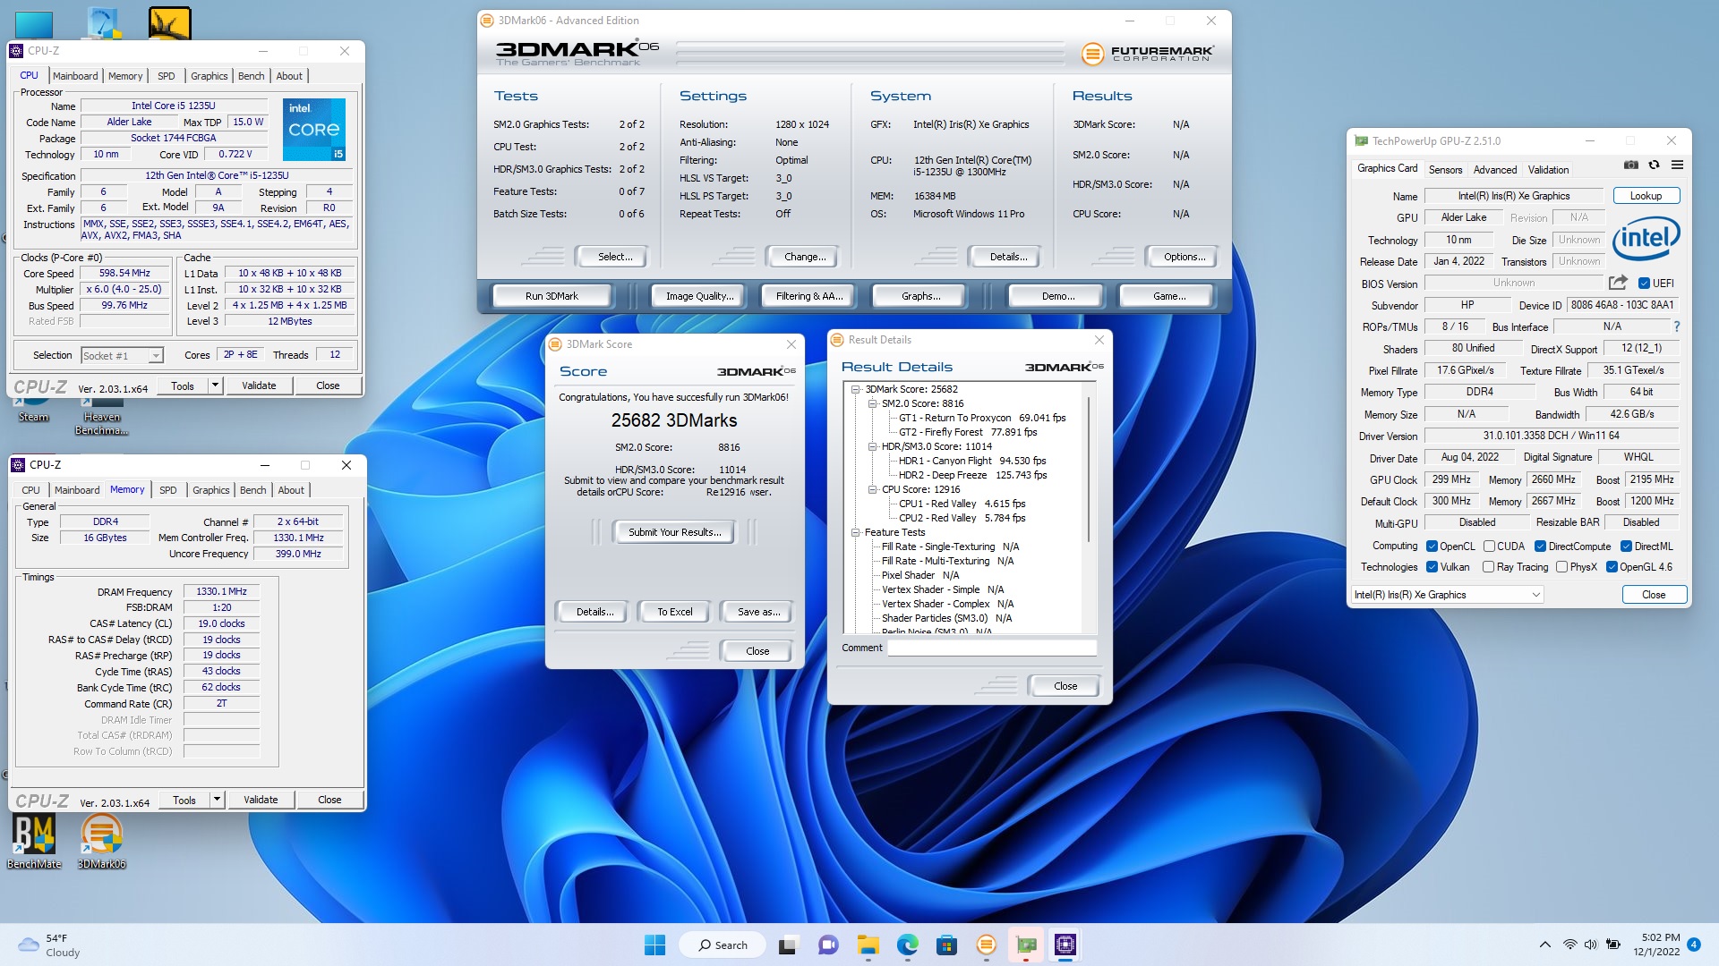Open Graphics tab in bottom CPU-Z window
1719x966 pixels.
click(x=211, y=490)
